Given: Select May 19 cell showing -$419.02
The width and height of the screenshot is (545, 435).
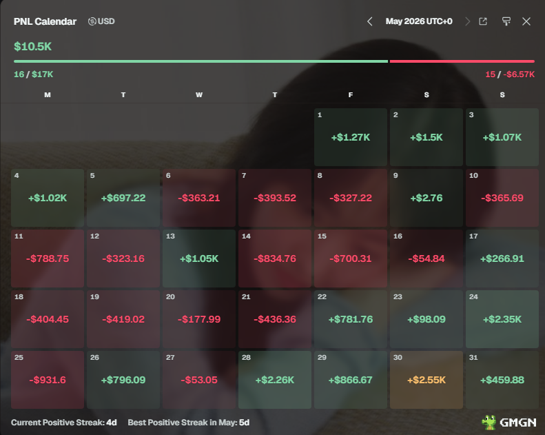Looking at the screenshot, I should point(123,319).
